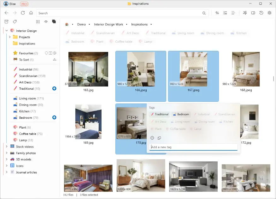Open Interior Design Work in breadcrumb
This screenshot has height=199, width=276.
coord(108,24)
